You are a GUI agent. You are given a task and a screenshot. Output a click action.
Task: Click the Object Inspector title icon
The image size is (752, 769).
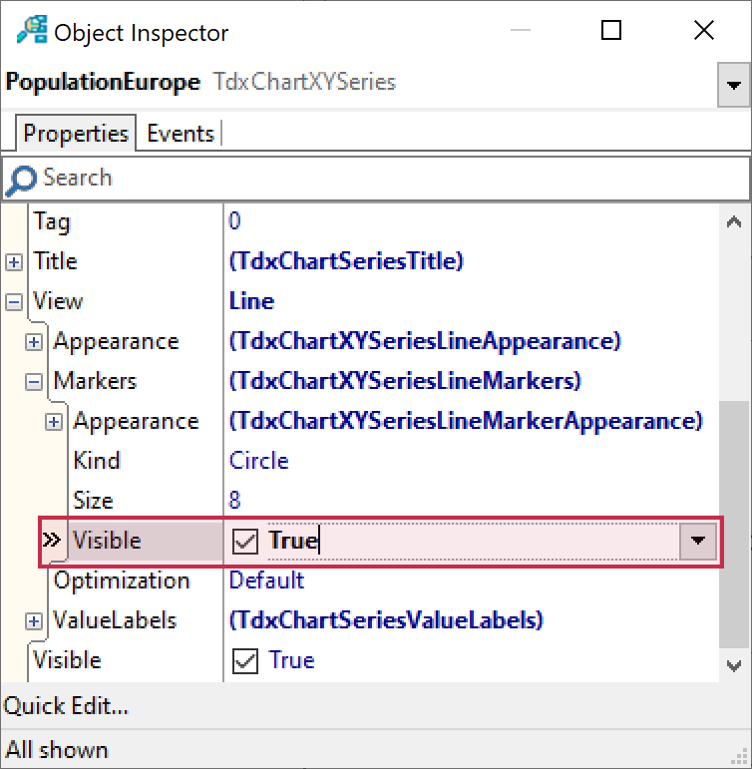pos(31,31)
